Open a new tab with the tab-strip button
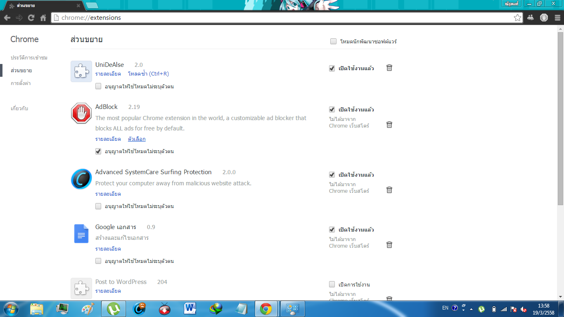This screenshot has height=317, width=564. (92, 5)
